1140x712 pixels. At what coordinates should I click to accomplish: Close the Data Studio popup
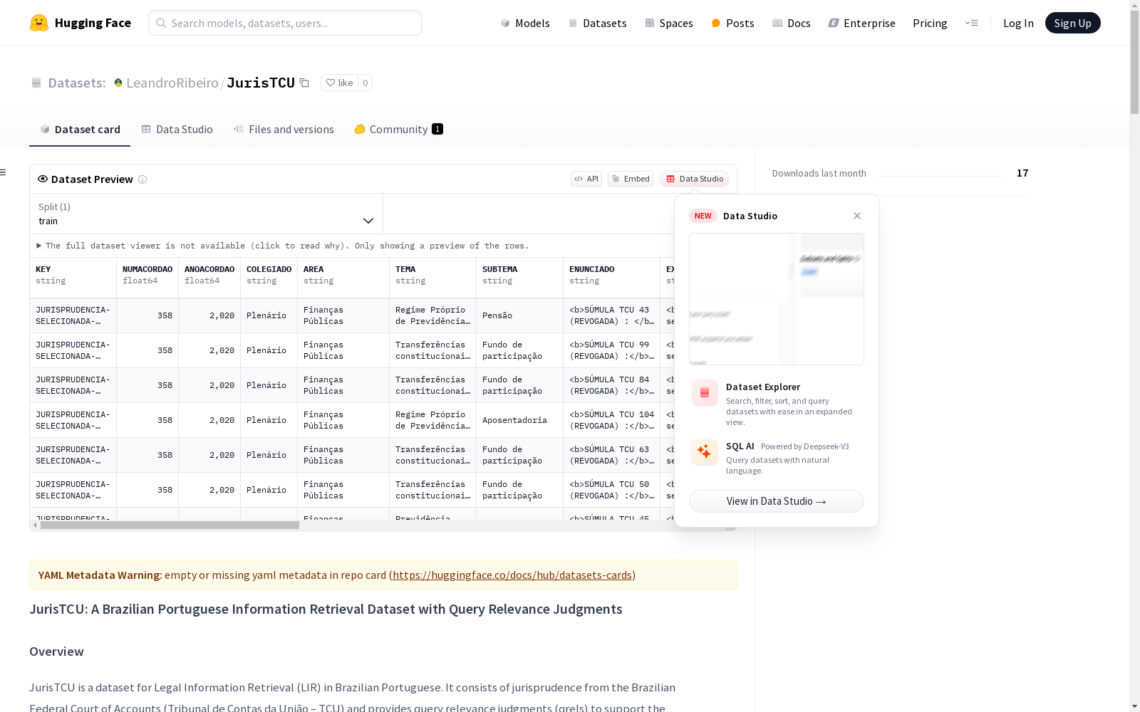point(857,216)
